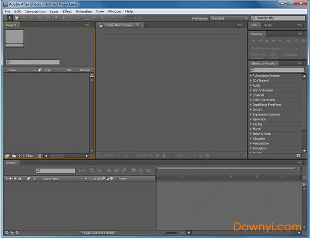Select the Horizontal Type tool
Viewport: 310px width, 239px height.
click(71, 18)
